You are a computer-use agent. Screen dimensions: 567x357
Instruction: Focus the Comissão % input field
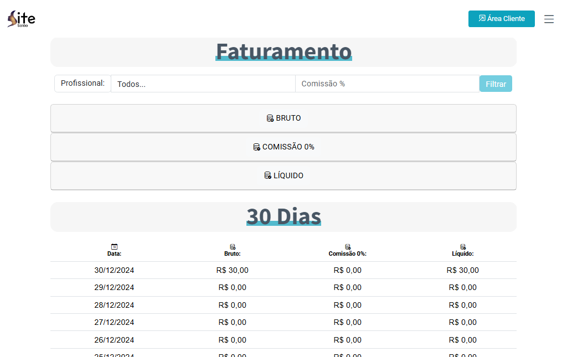[387, 84]
